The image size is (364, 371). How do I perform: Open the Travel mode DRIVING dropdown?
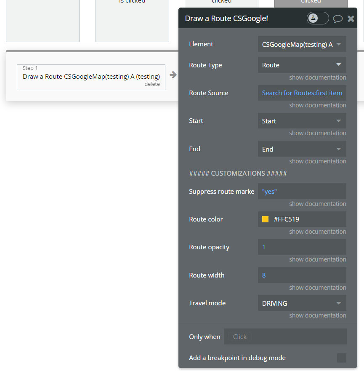click(x=302, y=303)
